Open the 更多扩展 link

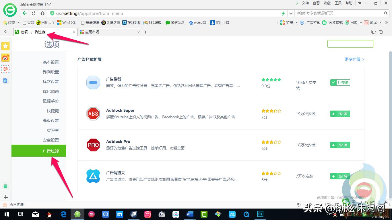coord(353,59)
